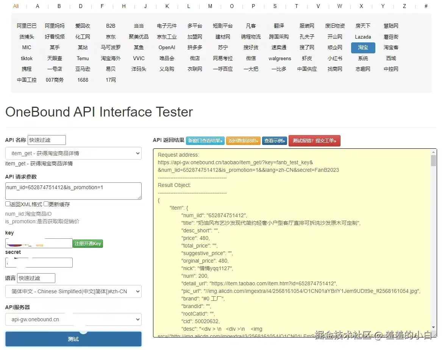Select the 唯品会 platform
This screenshot has width=442, height=350.
click(167, 59)
